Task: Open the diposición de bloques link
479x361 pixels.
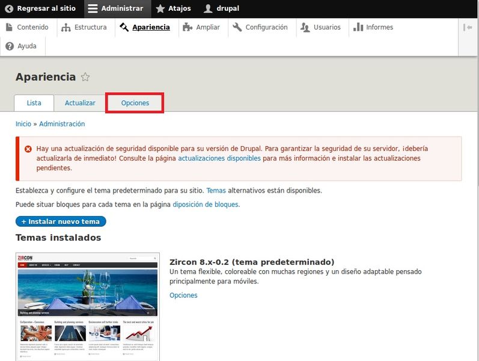Action: coord(206,205)
